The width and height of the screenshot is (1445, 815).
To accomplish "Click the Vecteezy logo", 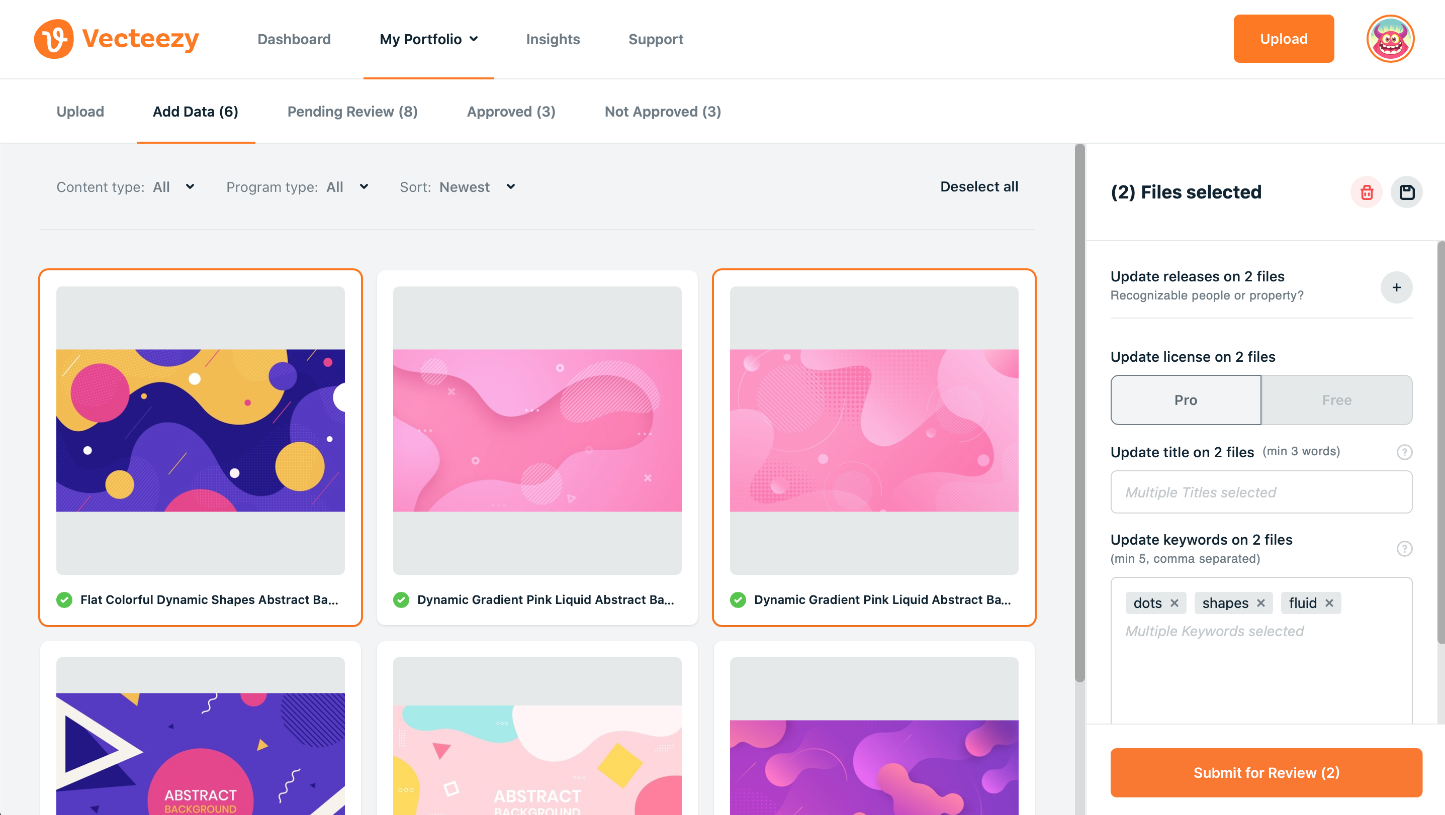I will (x=116, y=39).
